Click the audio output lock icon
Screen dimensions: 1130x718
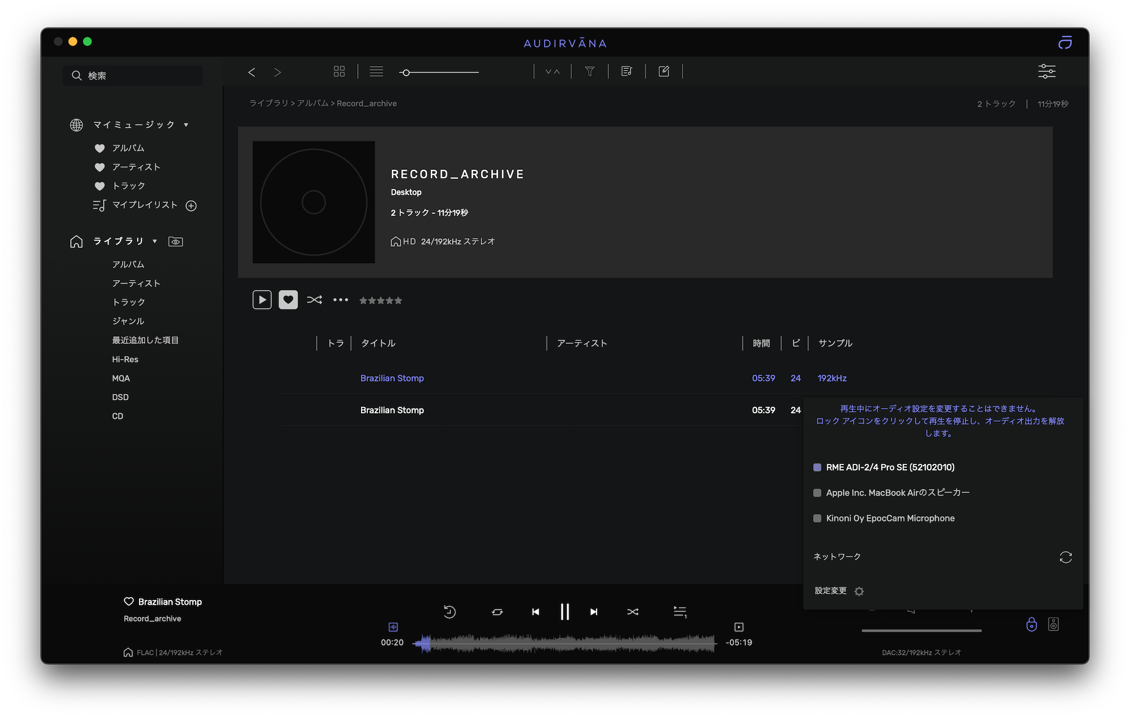(x=1031, y=624)
